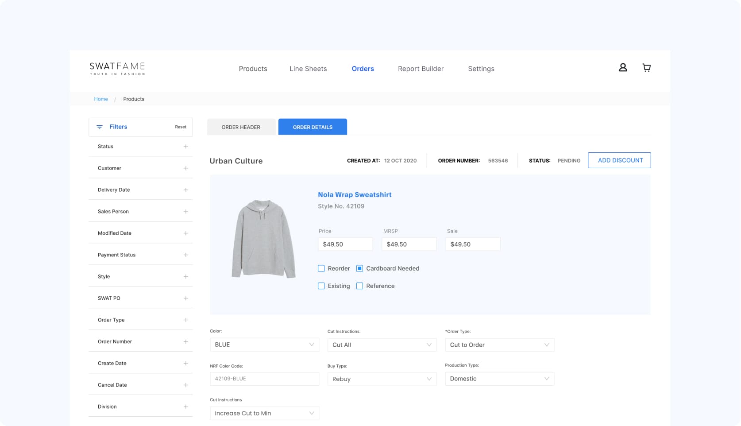The width and height of the screenshot is (741, 426).
Task: Click the NRF Color Code field
Action: 264,379
